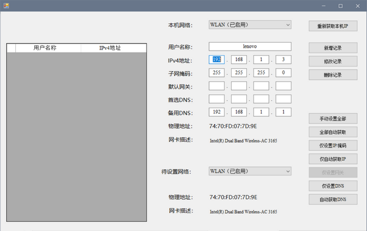This screenshot has height=231, width=367.
Task: Click the 仅设置IP/掩码 button
Action: [333, 145]
